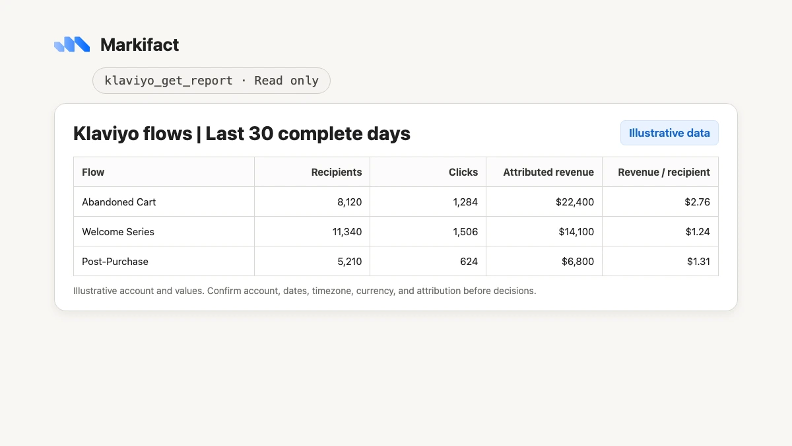The width and height of the screenshot is (792, 446).
Task: Click the $2.76 revenue per recipient value
Action: (x=697, y=202)
